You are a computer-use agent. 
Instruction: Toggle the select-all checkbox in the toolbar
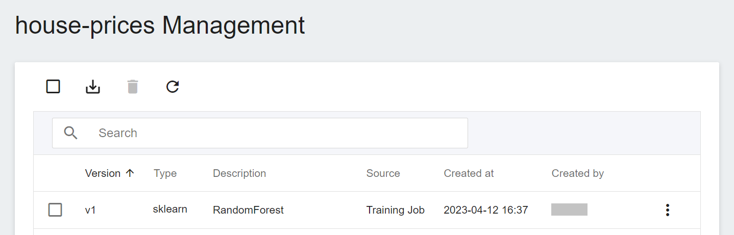tap(53, 87)
